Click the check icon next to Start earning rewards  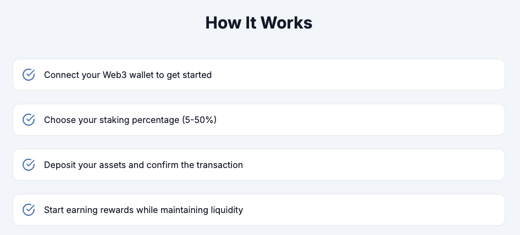pos(29,210)
